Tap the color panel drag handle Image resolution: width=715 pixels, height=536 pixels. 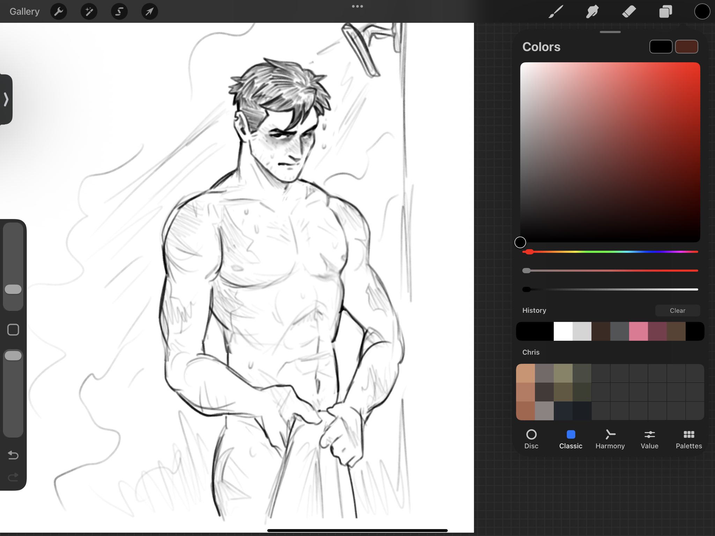(610, 32)
